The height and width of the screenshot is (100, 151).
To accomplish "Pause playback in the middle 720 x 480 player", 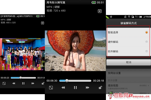I will click(75, 88).
